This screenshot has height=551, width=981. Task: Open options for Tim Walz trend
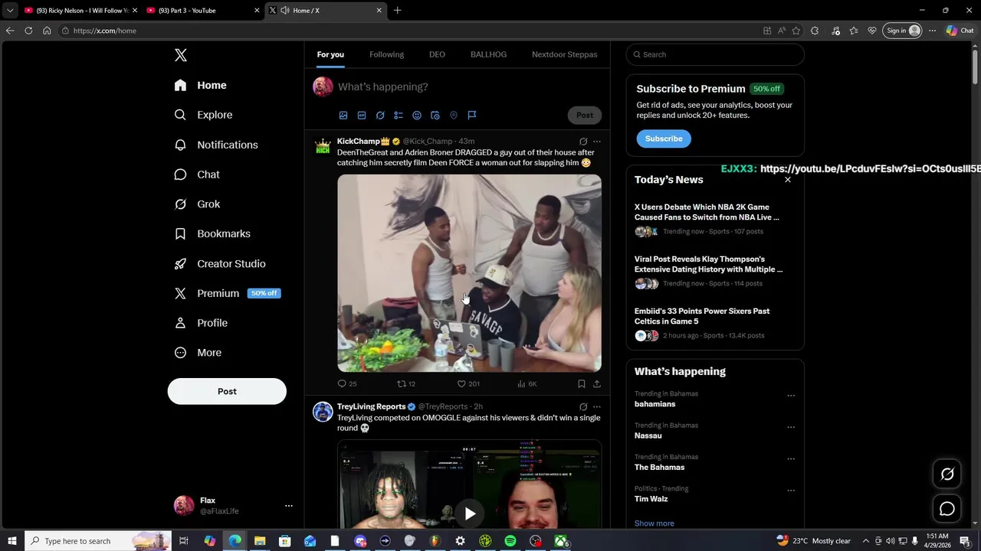791,491
